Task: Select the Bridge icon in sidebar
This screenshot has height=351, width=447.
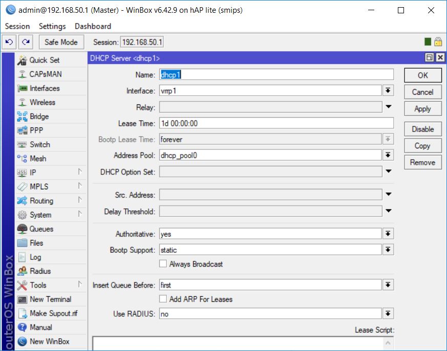Action: (22, 117)
